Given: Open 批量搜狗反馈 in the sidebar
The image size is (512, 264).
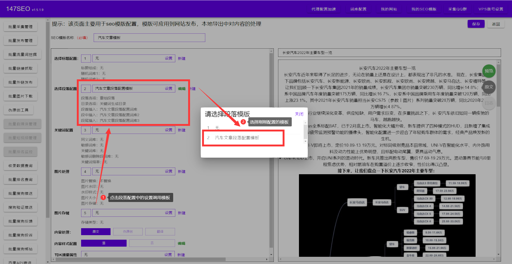Looking at the screenshot, I should pos(20,221).
